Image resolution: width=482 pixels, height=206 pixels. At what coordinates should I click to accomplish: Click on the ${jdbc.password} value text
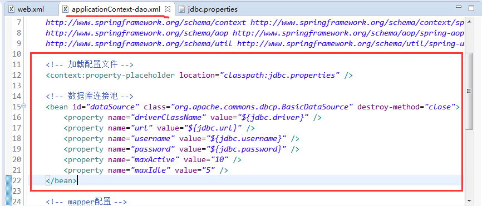[246, 149]
